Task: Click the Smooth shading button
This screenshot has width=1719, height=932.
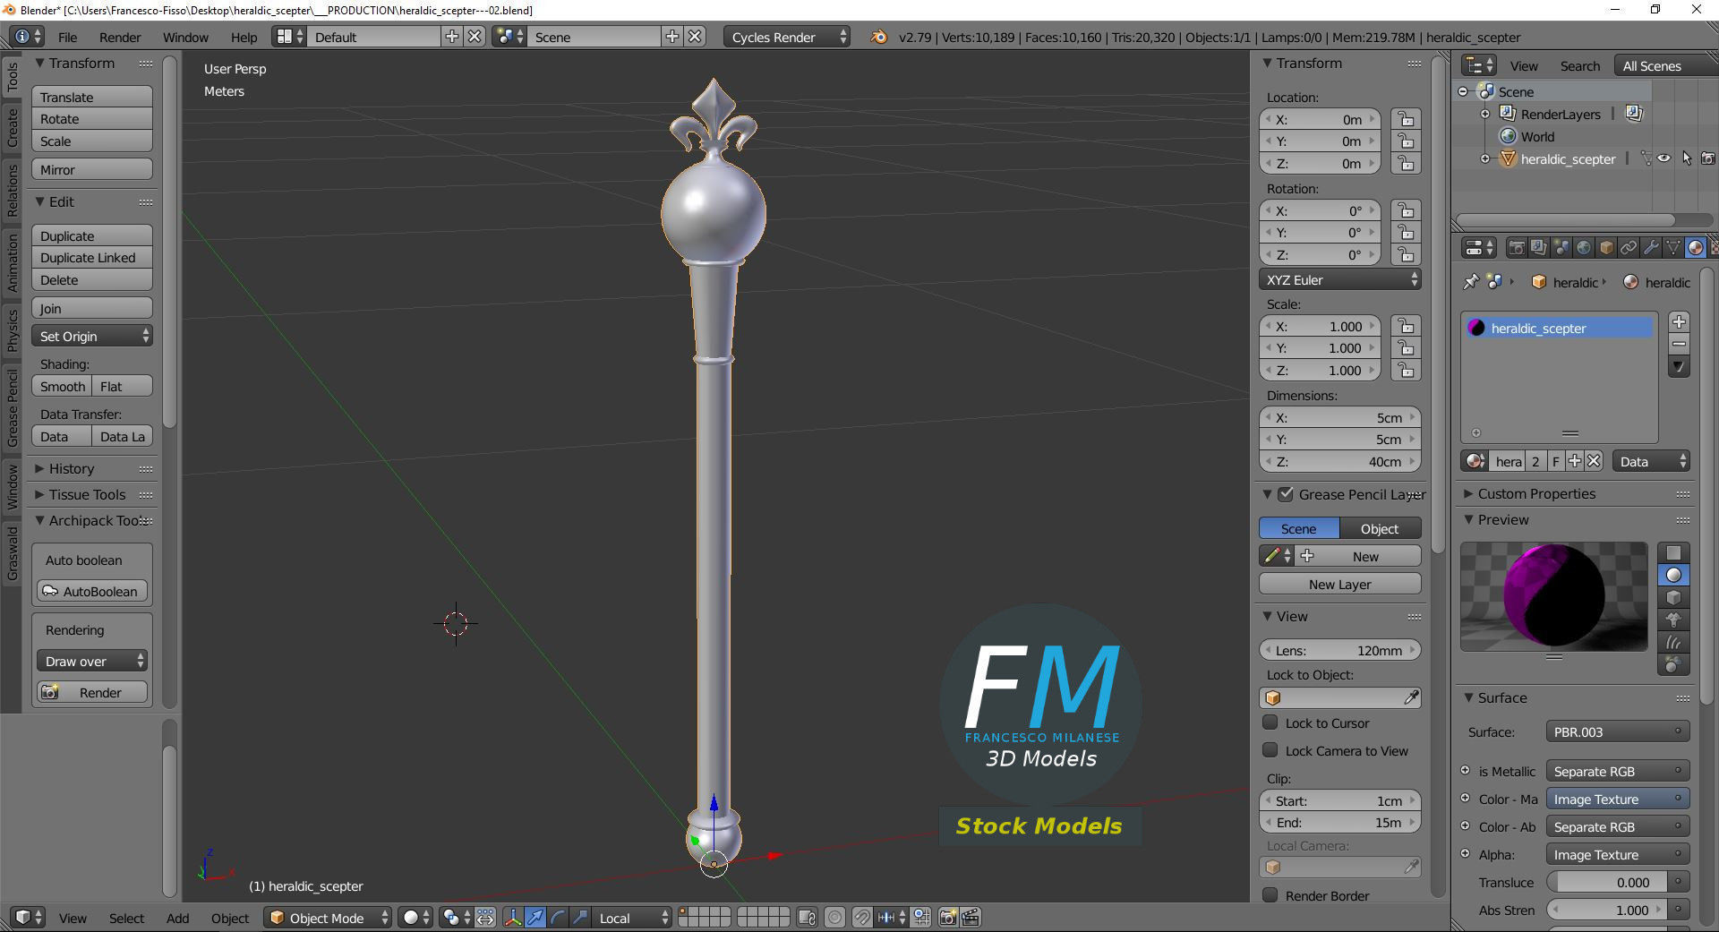Action: (x=62, y=386)
